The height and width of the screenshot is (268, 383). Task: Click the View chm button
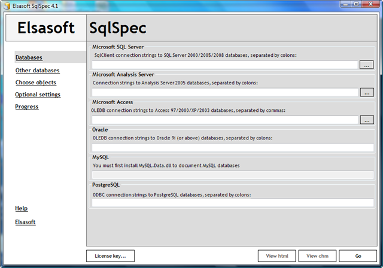coord(318,256)
